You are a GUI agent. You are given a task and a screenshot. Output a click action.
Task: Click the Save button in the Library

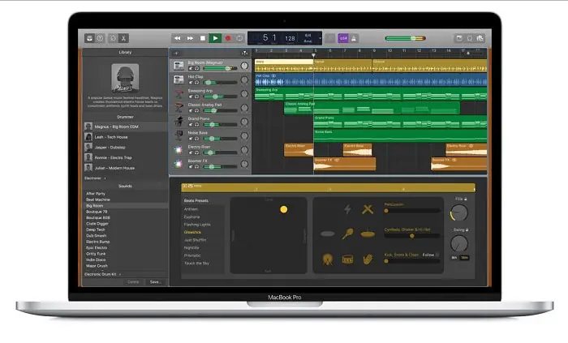[156, 282]
